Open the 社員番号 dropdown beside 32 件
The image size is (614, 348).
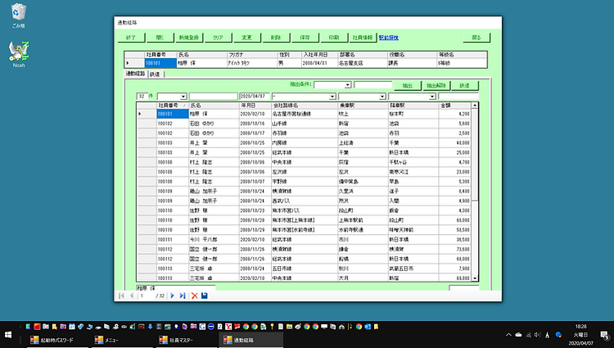click(183, 97)
